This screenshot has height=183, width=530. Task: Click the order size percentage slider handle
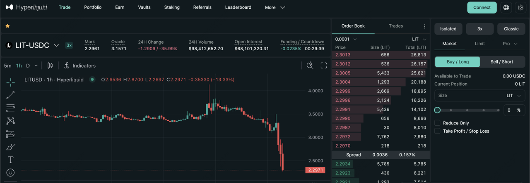point(437,110)
